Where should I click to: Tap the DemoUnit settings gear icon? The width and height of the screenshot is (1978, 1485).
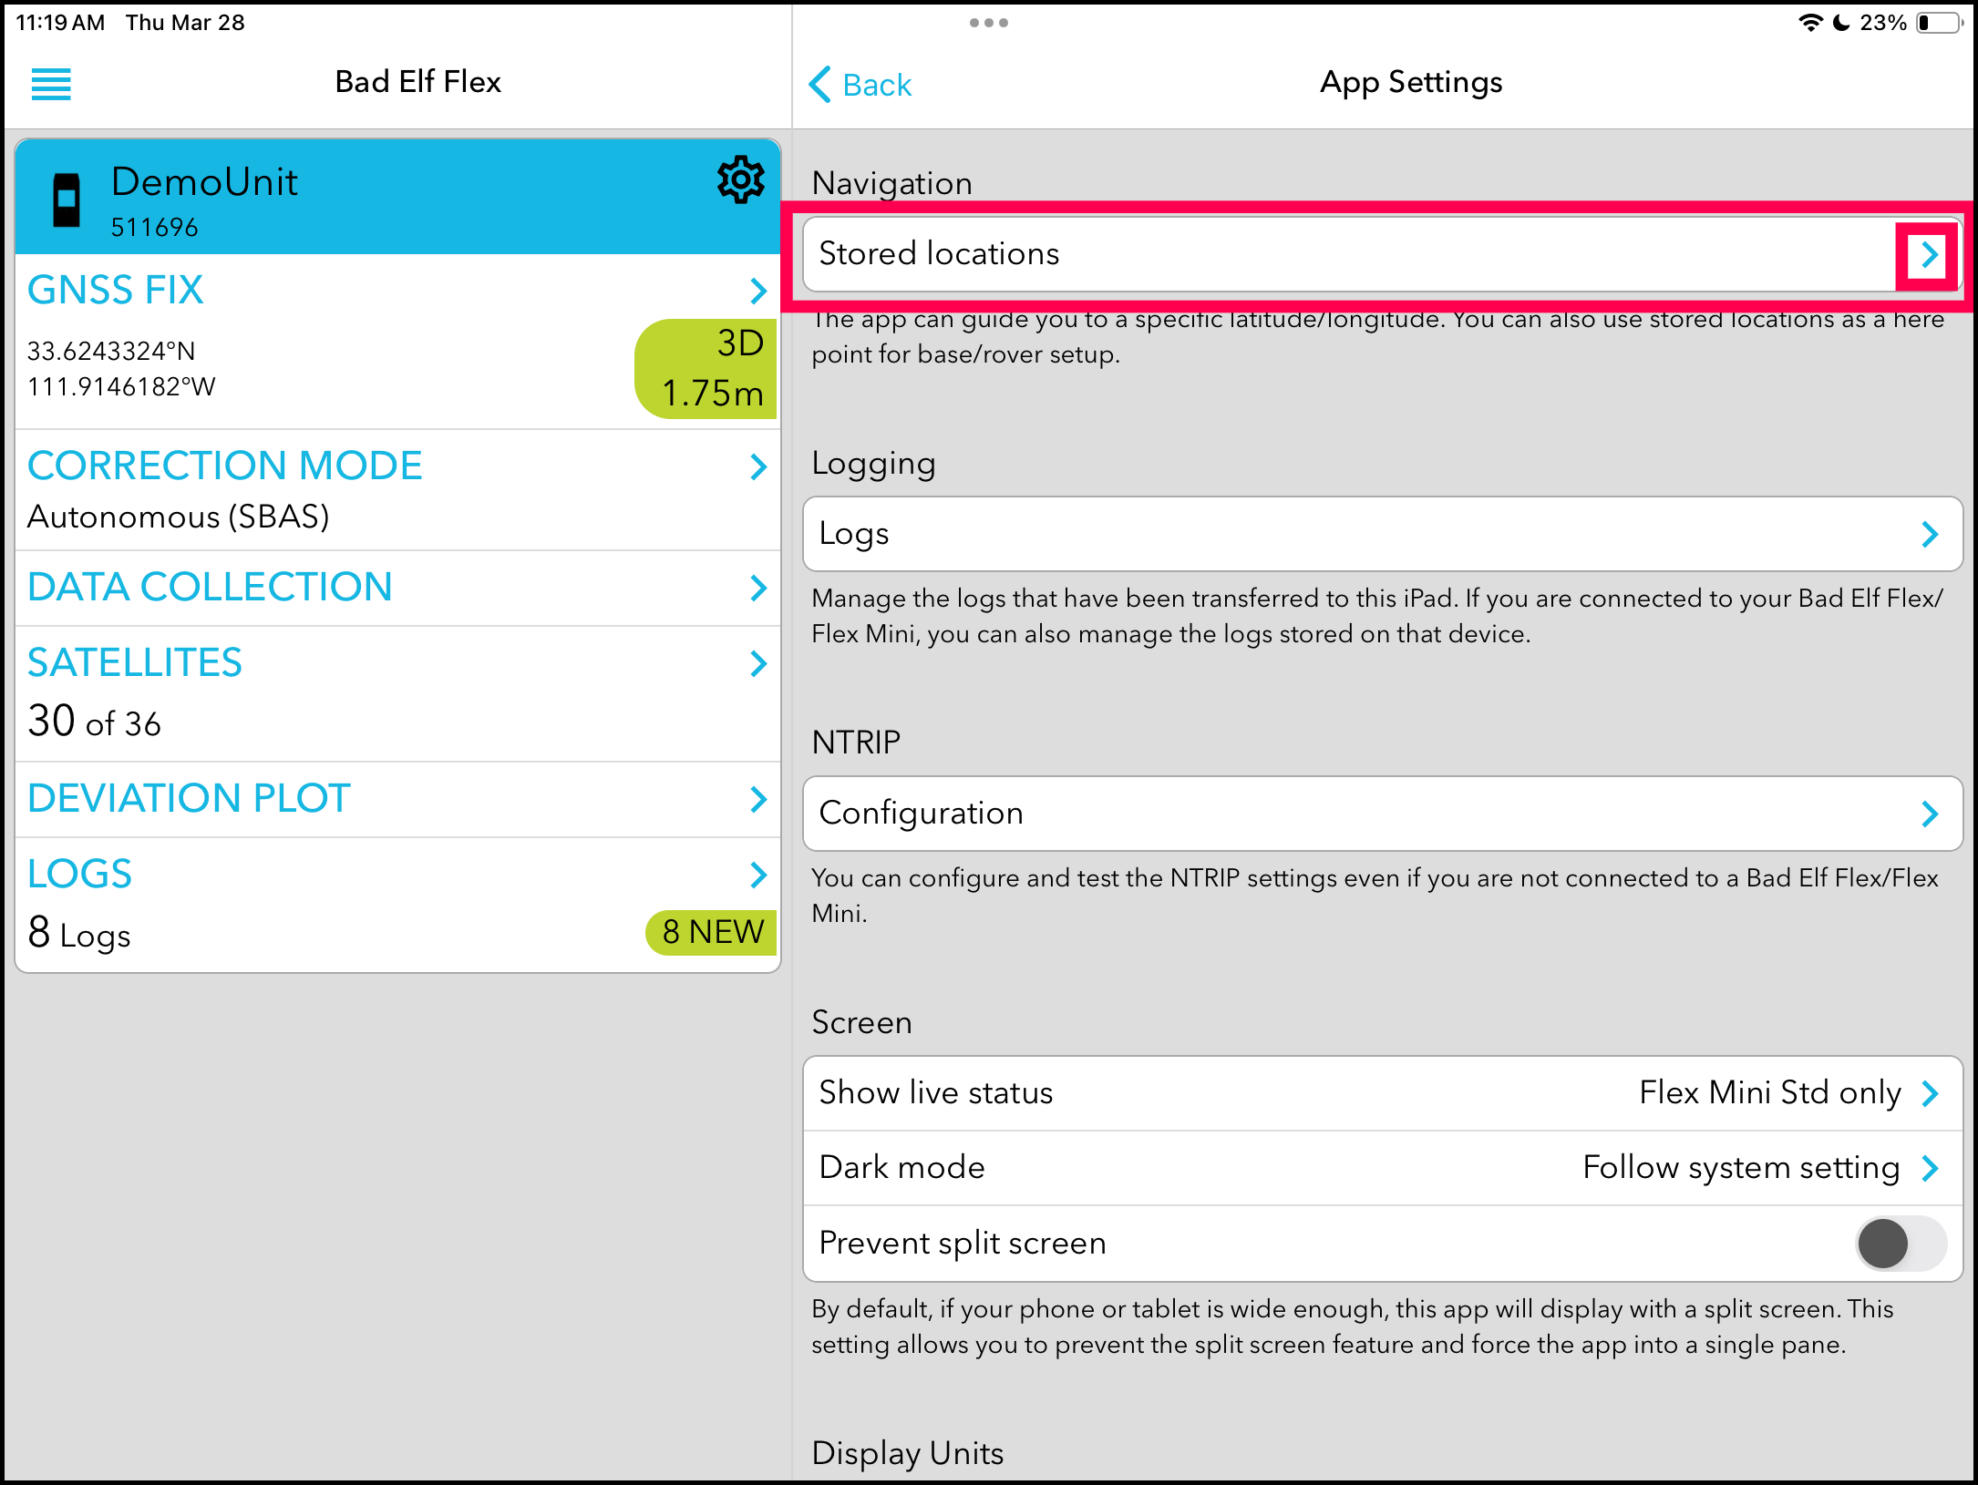click(x=739, y=179)
